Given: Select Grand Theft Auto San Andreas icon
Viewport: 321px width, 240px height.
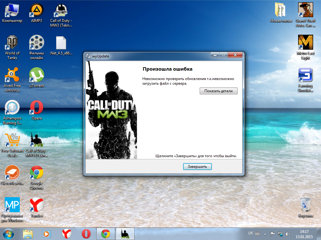Looking at the screenshot, I should pos(305,15).
